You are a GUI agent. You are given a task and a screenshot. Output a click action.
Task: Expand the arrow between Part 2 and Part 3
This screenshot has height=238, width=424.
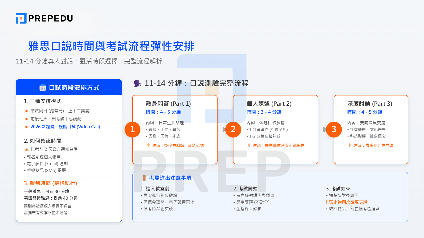tap(325, 130)
